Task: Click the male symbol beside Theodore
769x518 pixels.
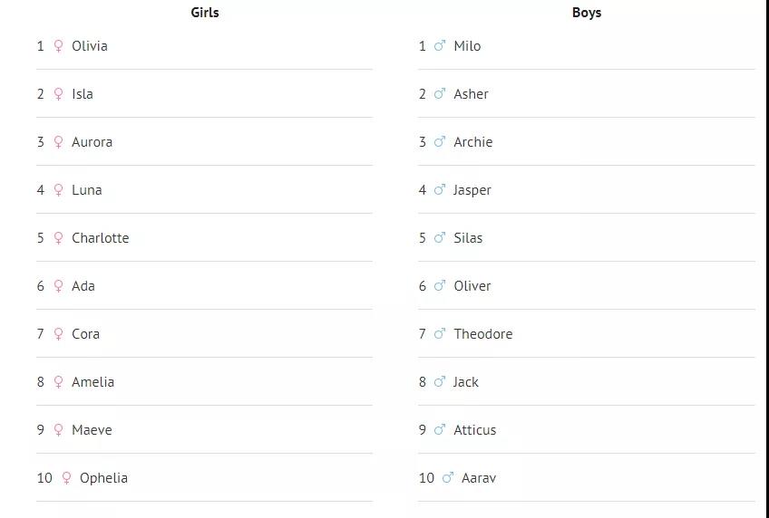Action: click(x=440, y=333)
